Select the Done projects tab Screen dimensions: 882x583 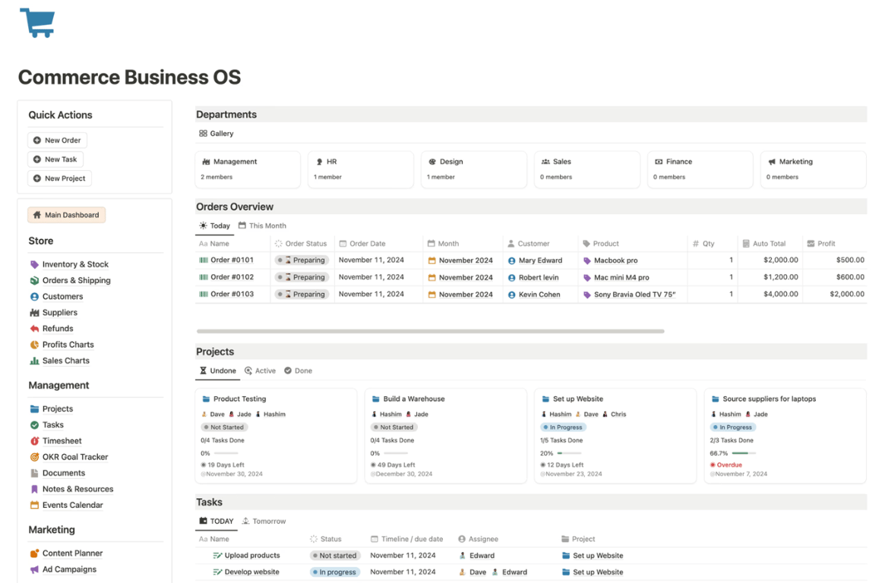pyautogui.click(x=298, y=370)
